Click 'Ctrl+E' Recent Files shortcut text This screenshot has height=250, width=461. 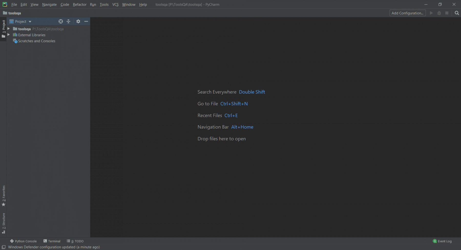click(x=231, y=115)
